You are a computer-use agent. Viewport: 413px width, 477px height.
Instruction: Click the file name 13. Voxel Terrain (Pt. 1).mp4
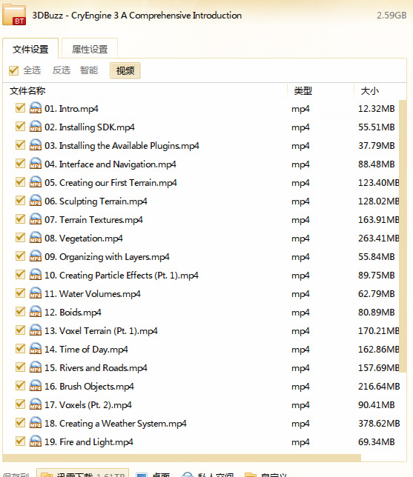101,330
